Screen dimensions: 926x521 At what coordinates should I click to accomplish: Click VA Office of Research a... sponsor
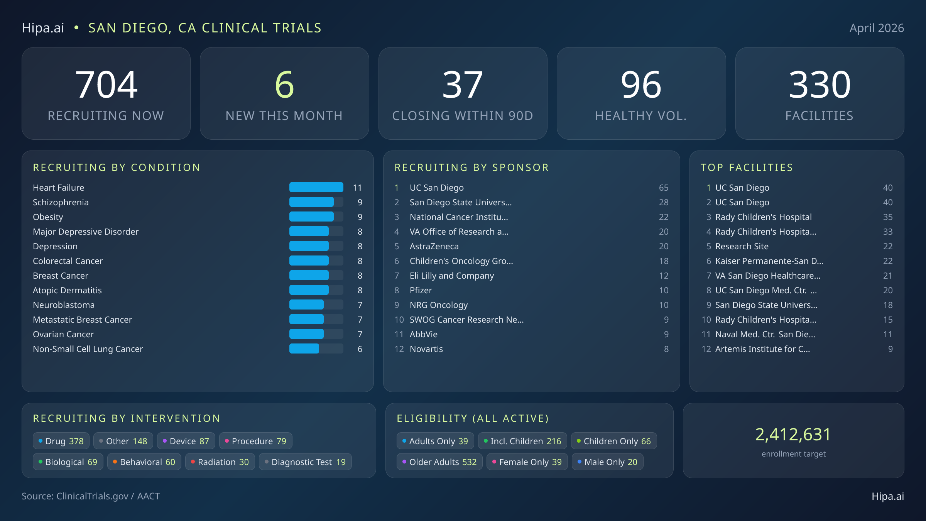point(531,232)
